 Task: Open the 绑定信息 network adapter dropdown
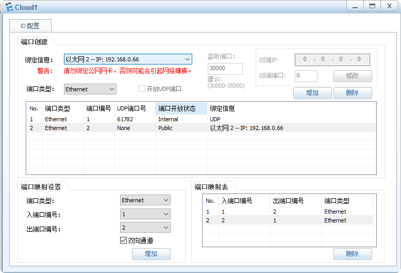(128, 59)
